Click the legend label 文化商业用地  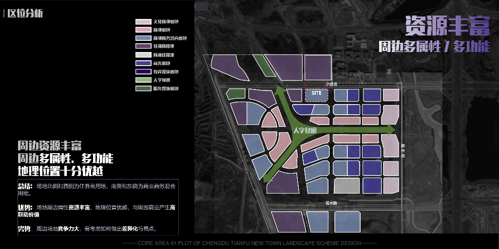(x=166, y=22)
